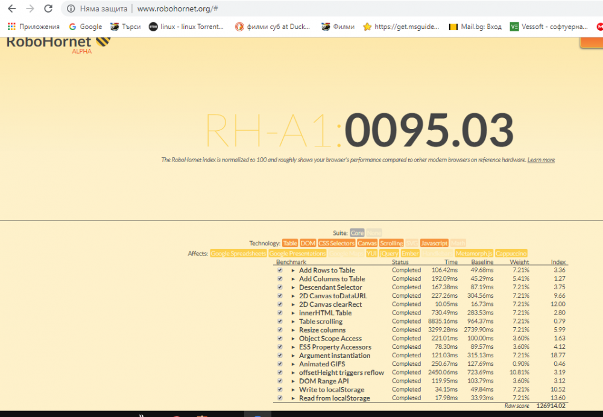The height and width of the screenshot is (417, 603).
Task: Open the Mail.bg: Вход bookmark
Action: [475, 27]
